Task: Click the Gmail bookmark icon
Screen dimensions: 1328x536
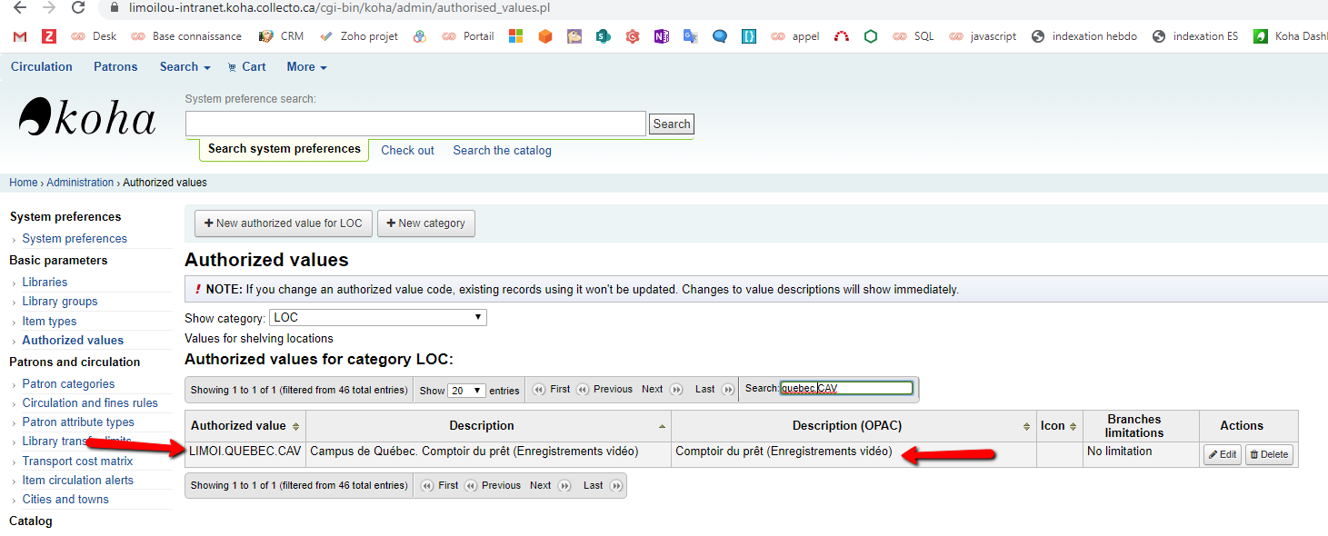Action: click(x=20, y=36)
